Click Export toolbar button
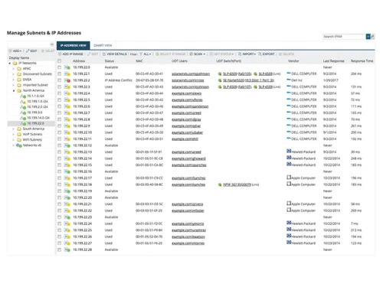This screenshot has width=383, height=287. point(267,54)
